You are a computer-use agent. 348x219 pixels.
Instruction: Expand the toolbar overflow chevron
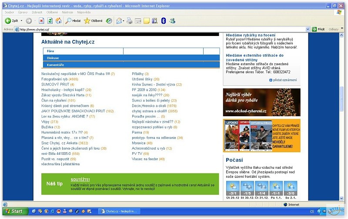tap(342, 28)
